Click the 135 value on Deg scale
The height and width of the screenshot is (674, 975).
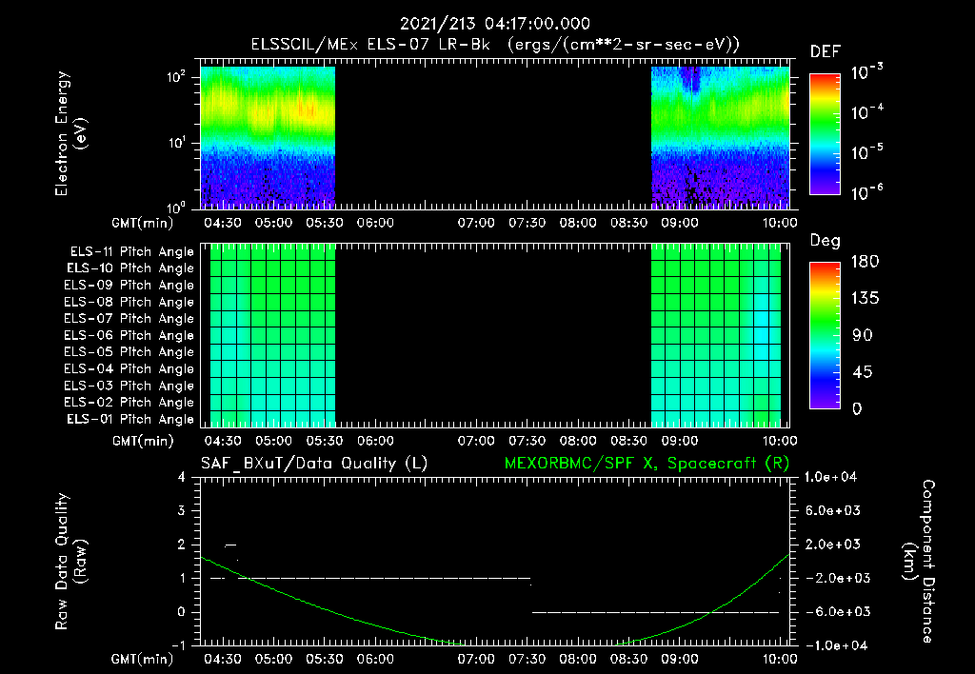click(x=865, y=299)
